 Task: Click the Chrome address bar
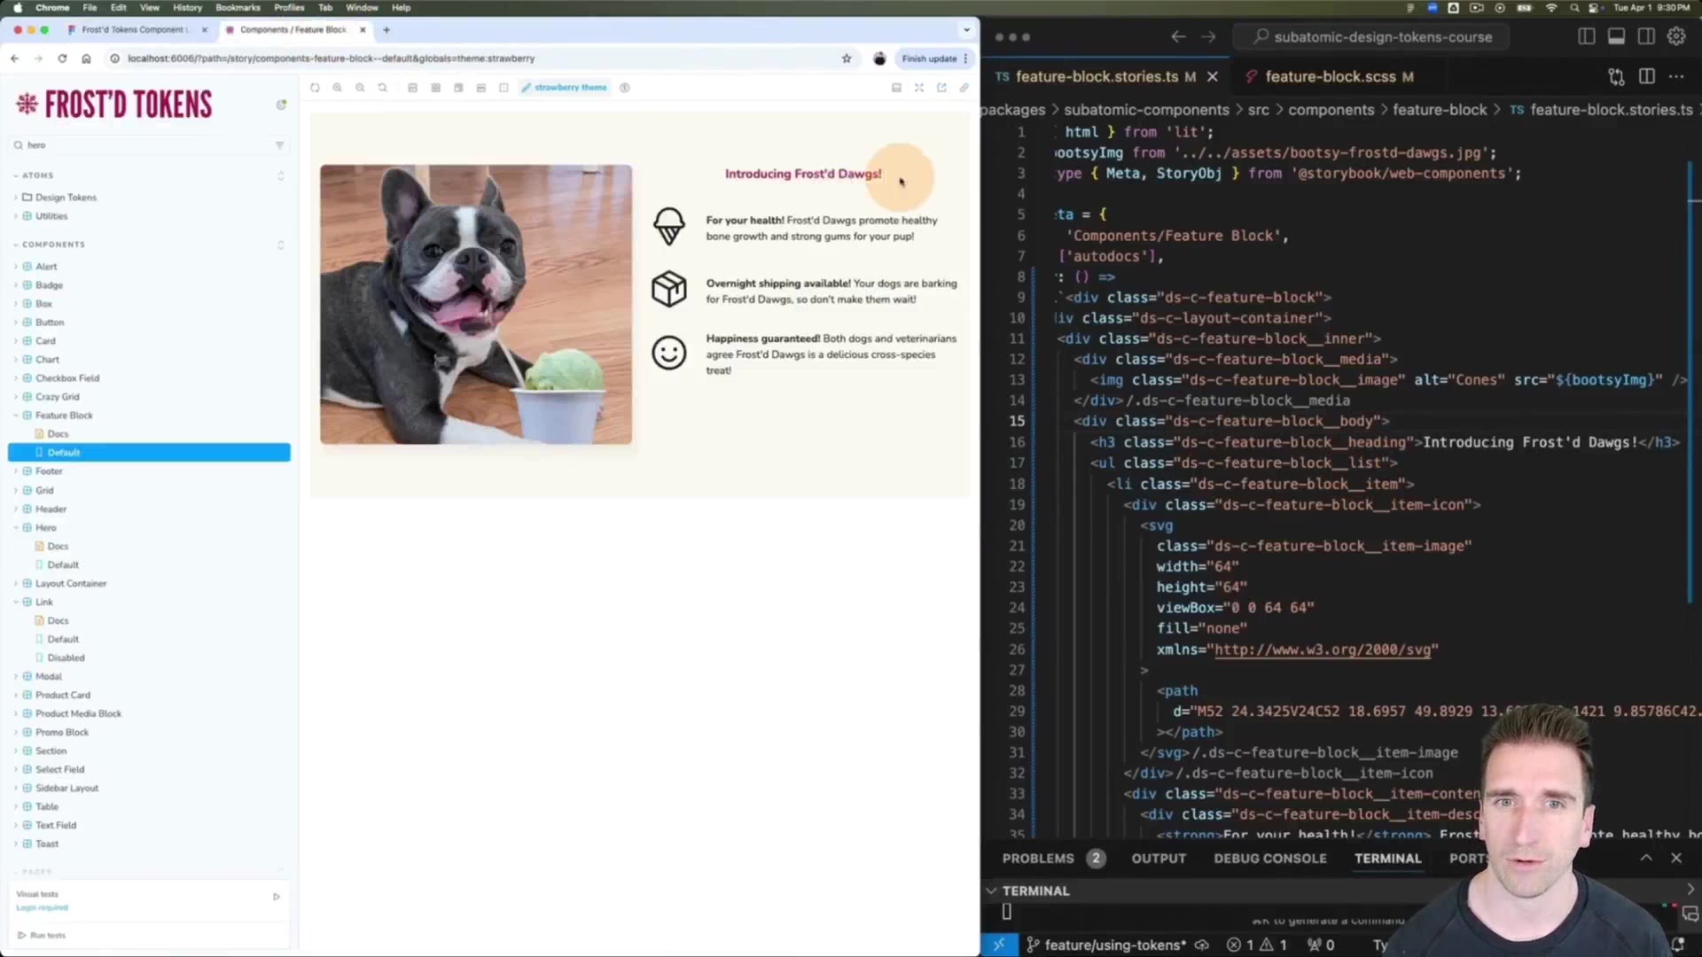479,58
